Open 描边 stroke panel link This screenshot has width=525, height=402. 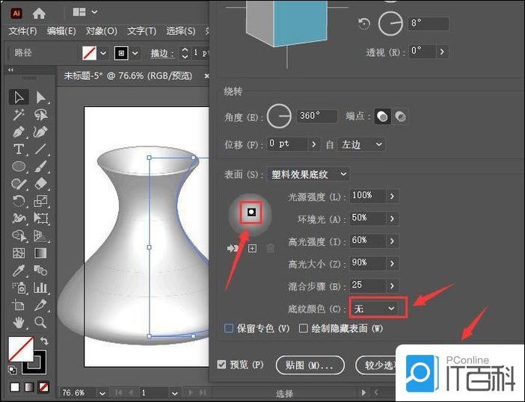162,53
